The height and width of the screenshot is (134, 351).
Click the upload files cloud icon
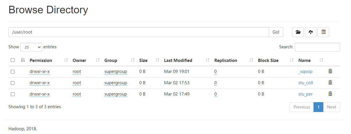[311, 32]
